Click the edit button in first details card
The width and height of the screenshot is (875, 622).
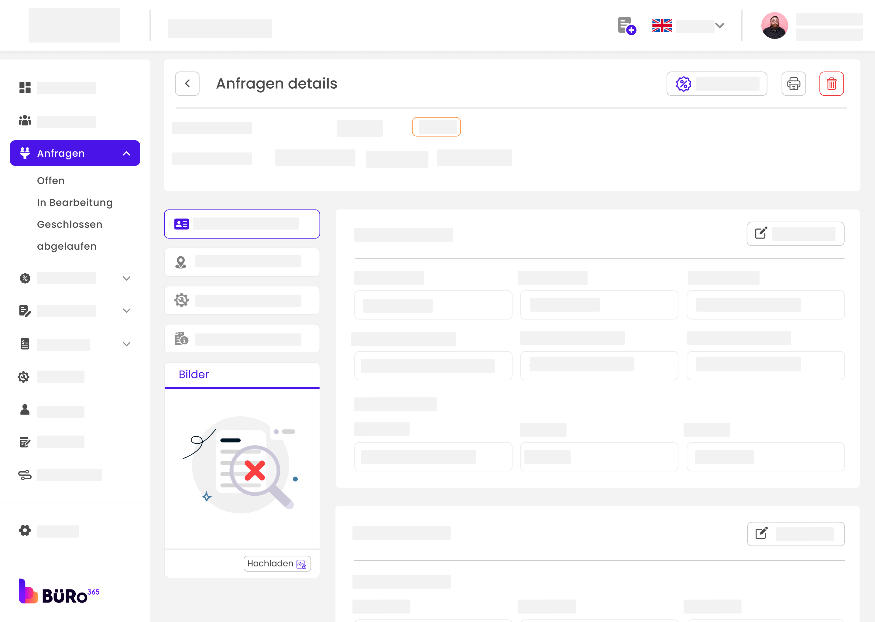point(795,234)
